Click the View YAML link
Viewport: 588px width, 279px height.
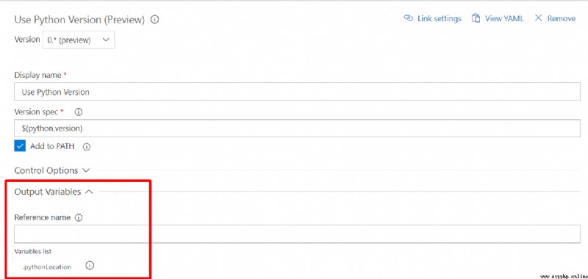pyautogui.click(x=498, y=18)
